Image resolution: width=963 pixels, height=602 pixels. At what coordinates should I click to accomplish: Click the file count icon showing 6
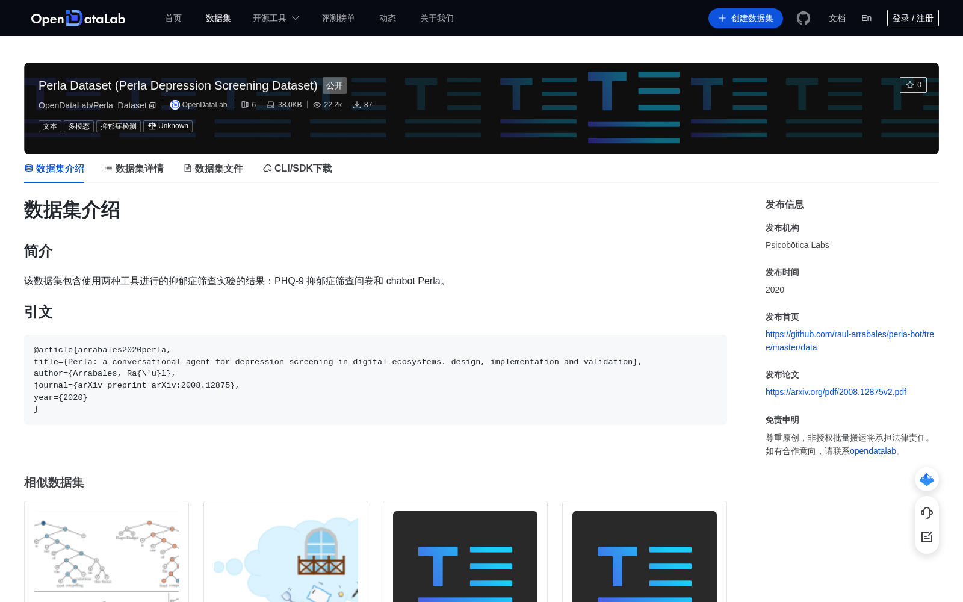tap(245, 105)
